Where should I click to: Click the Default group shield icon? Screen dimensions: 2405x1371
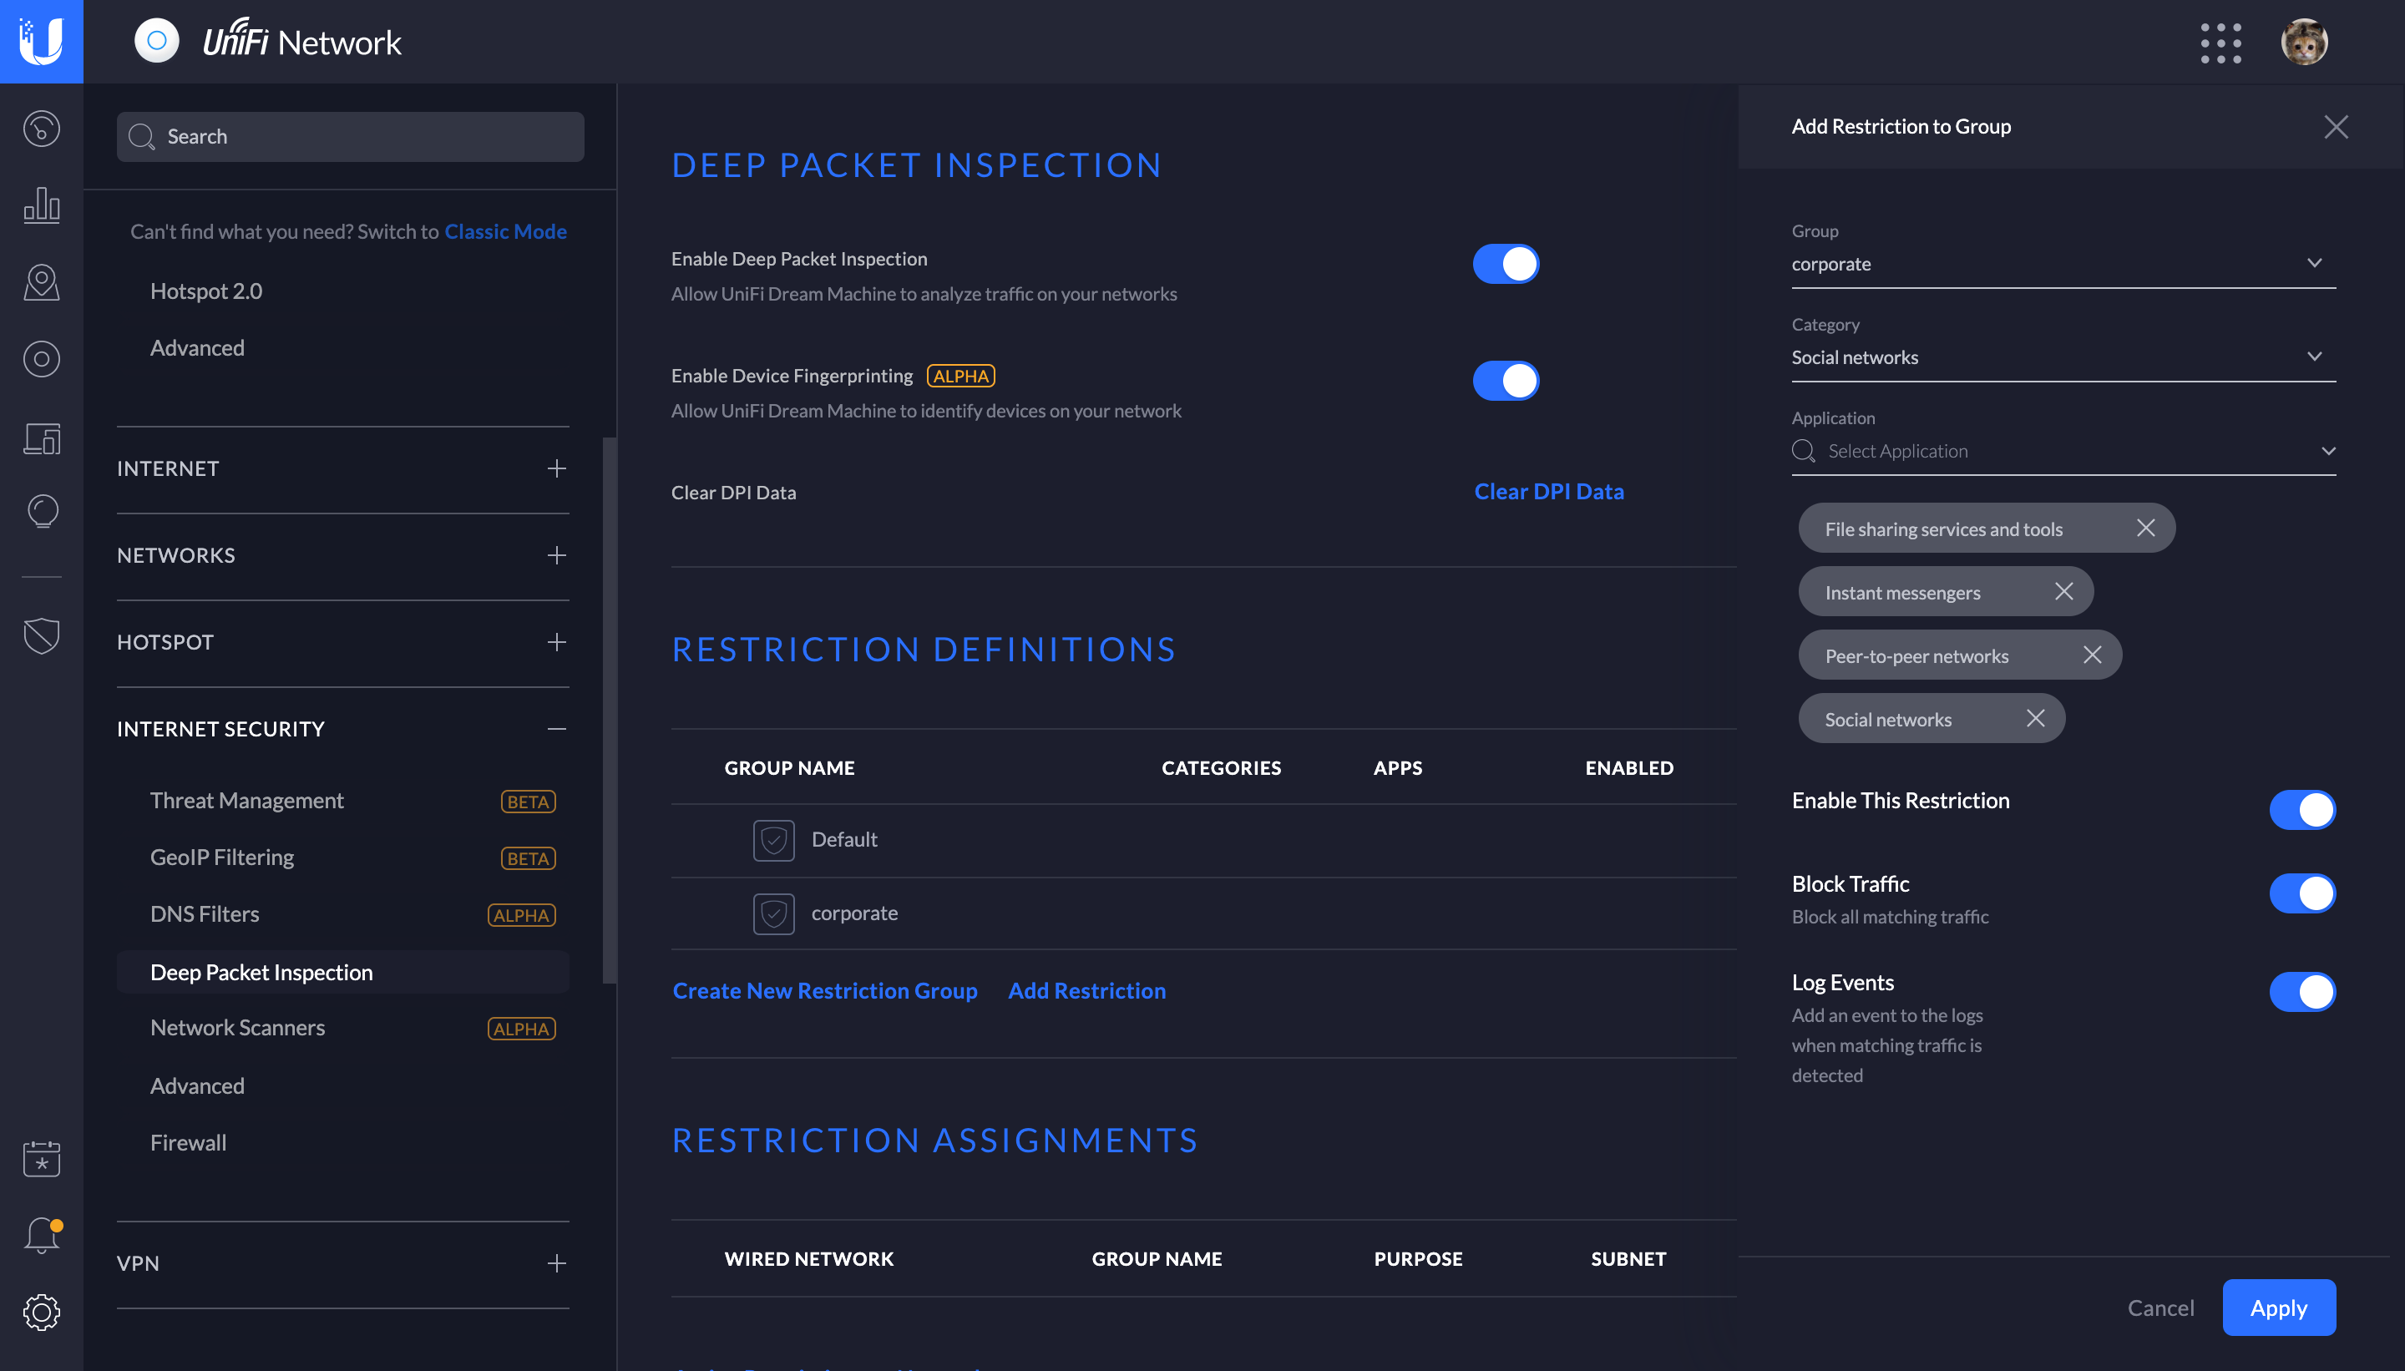pos(773,840)
